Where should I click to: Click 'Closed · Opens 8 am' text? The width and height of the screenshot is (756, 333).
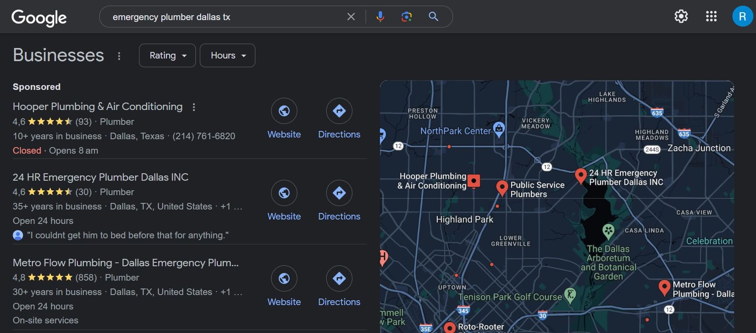pos(56,151)
